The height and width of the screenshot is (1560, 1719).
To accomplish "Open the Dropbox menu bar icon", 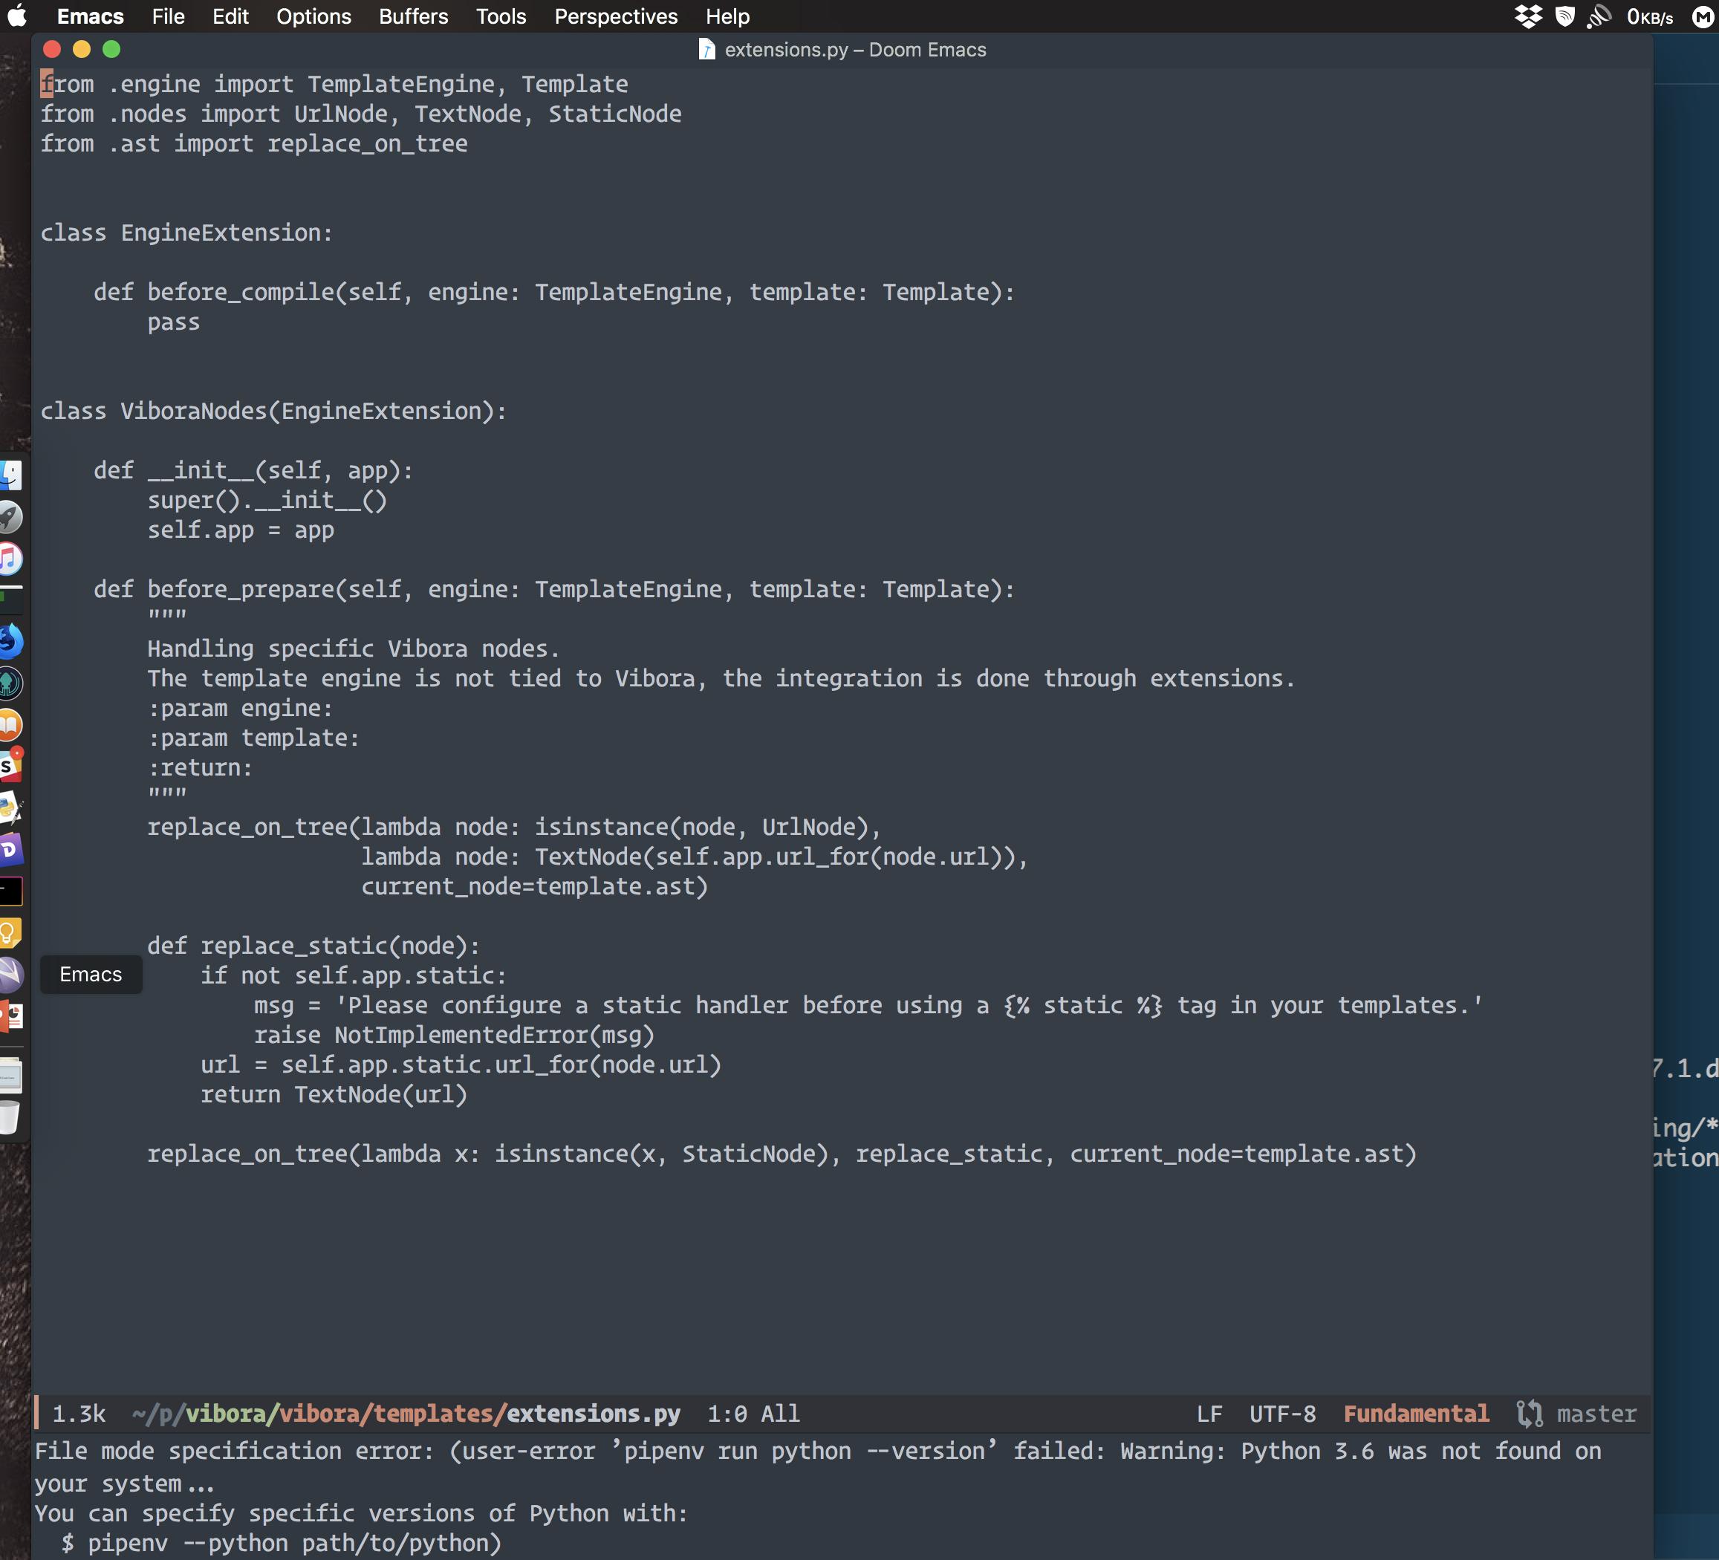I will click(x=1529, y=16).
